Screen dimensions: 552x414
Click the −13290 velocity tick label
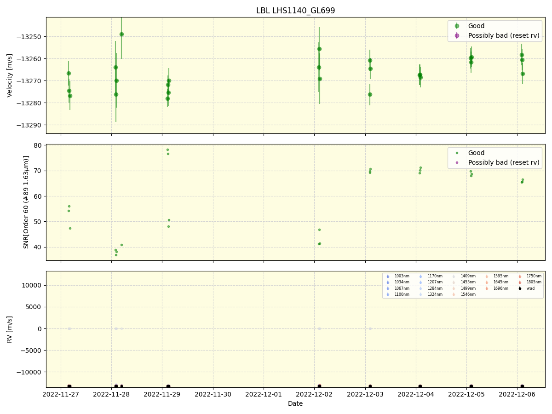(30, 125)
